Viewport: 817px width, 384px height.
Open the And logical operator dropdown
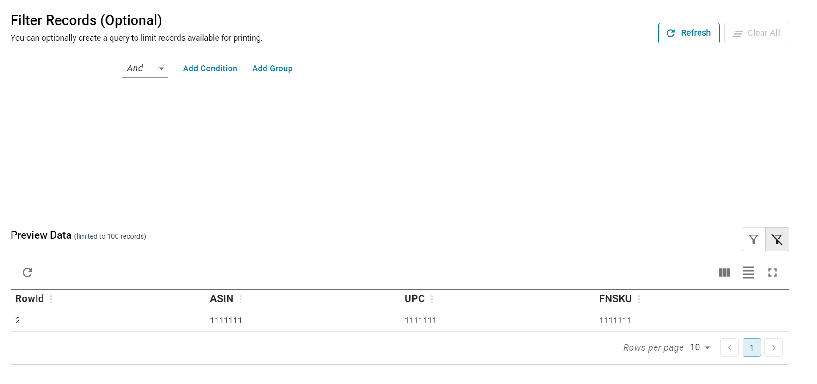click(145, 68)
